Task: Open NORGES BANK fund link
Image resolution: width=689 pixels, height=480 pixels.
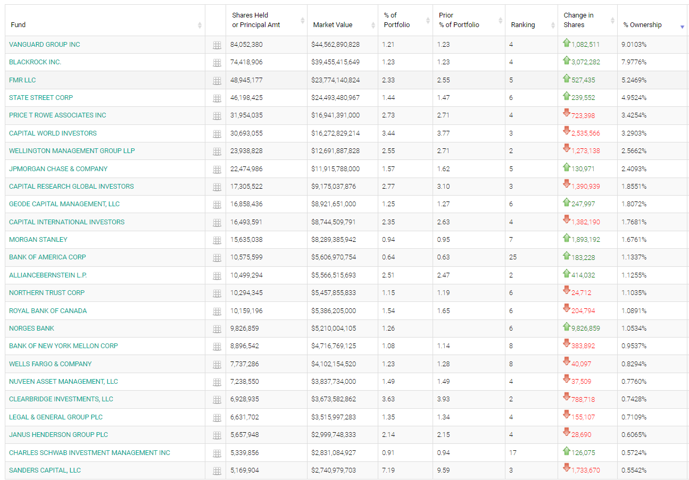Action: [x=31, y=329]
